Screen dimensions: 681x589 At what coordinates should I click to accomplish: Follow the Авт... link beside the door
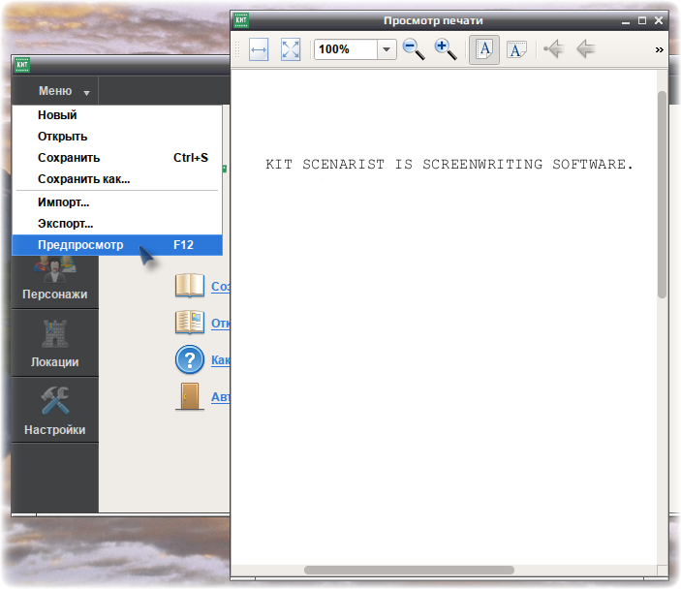tap(221, 397)
